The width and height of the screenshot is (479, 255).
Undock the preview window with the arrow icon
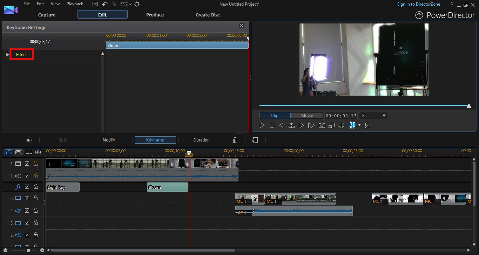pos(368,125)
